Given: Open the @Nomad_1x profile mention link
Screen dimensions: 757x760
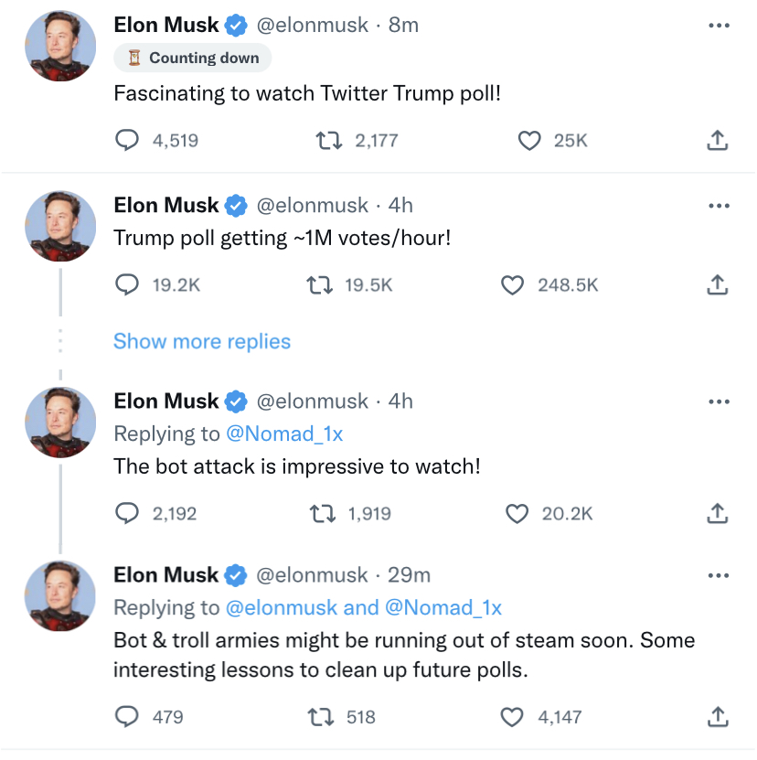Looking at the screenshot, I should [284, 434].
